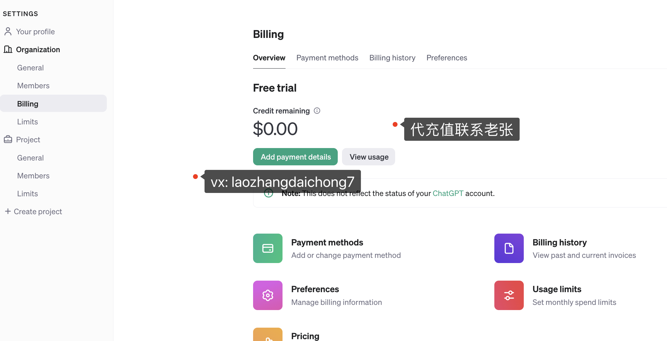Select Organization in the settings sidebar
Viewport: 667px width, 341px height.
click(x=38, y=49)
